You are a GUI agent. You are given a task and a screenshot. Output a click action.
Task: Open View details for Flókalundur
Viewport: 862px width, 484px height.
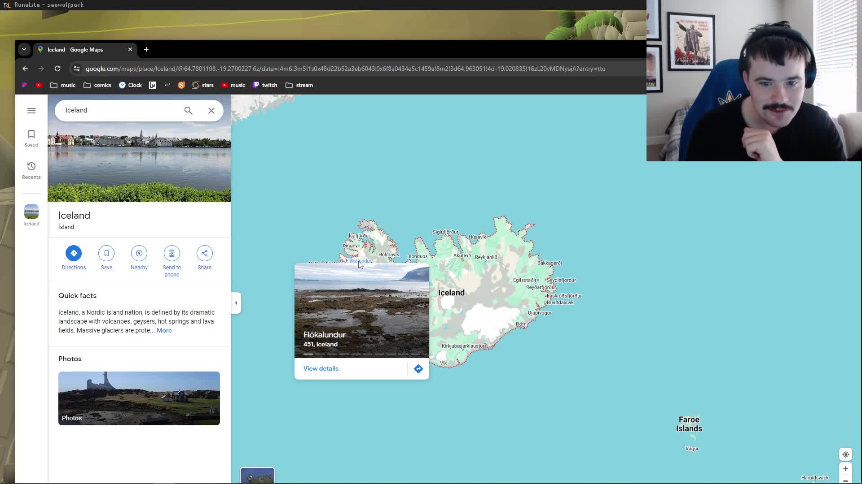(x=321, y=368)
